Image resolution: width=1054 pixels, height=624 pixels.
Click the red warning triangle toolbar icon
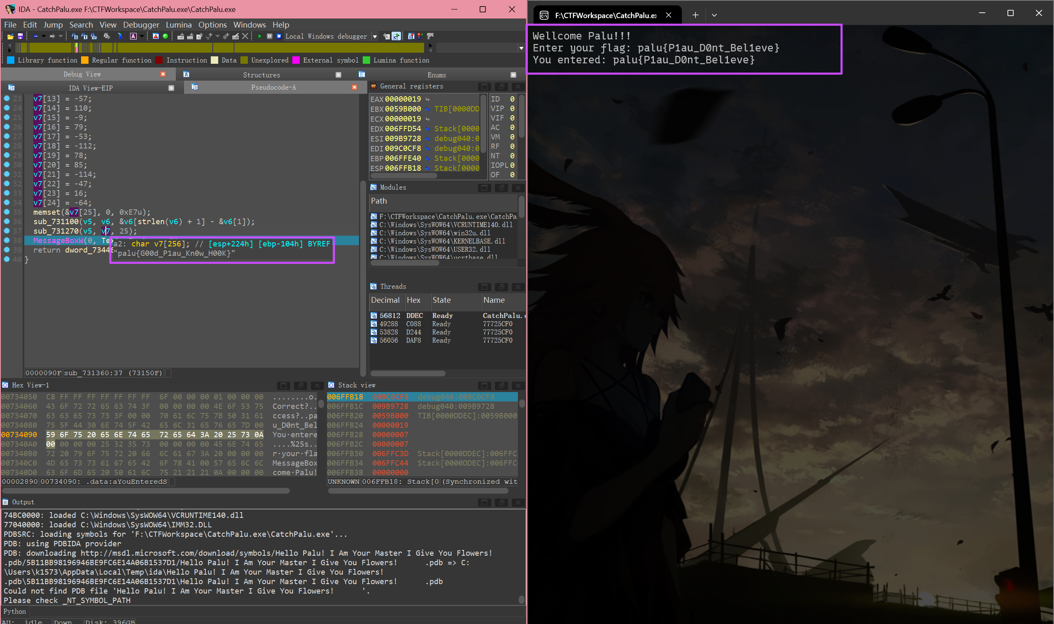(x=156, y=37)
